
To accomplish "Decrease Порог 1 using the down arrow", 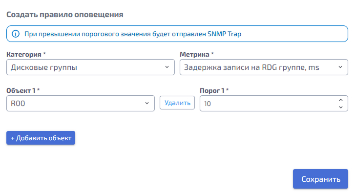I will click(x=341, y=107).
